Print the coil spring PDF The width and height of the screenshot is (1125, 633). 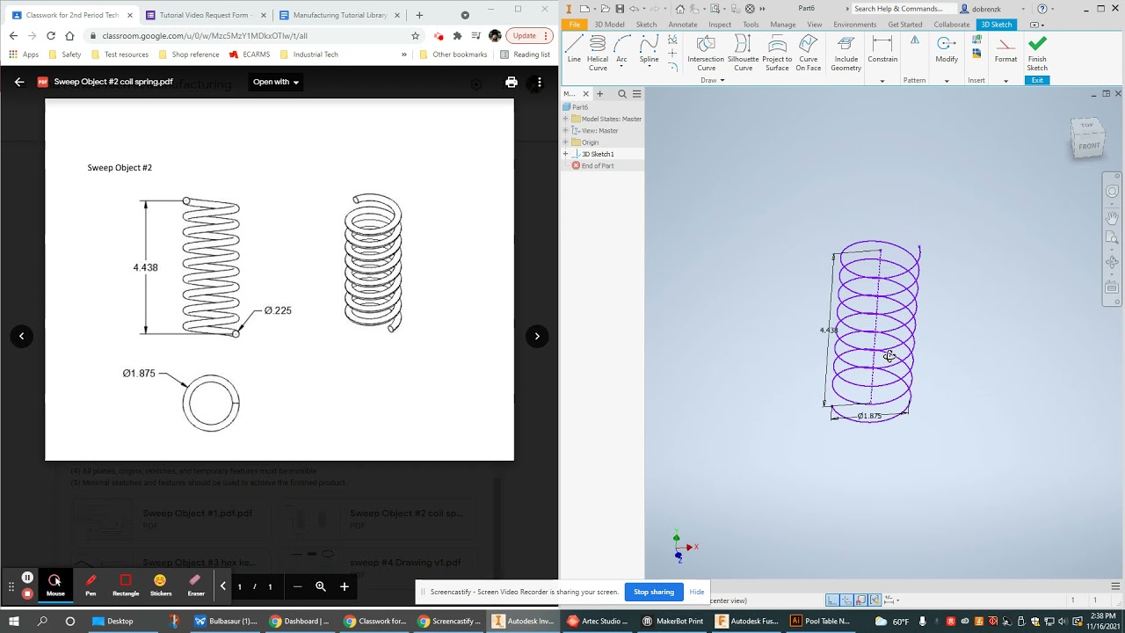[x=512, y=82]
